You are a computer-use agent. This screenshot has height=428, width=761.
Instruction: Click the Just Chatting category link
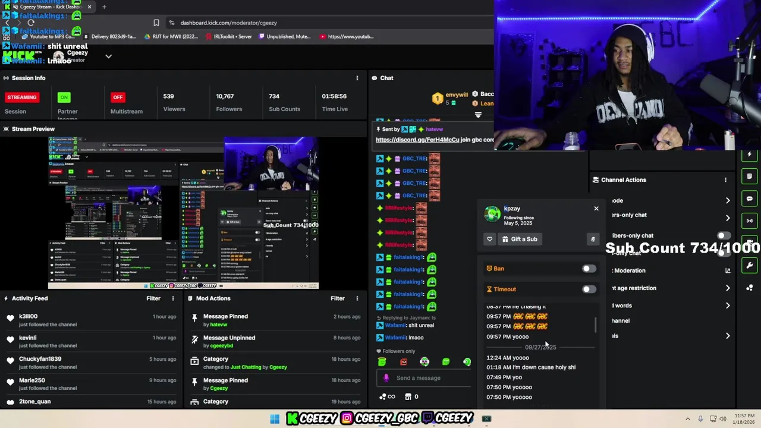[x=246, y=367]
